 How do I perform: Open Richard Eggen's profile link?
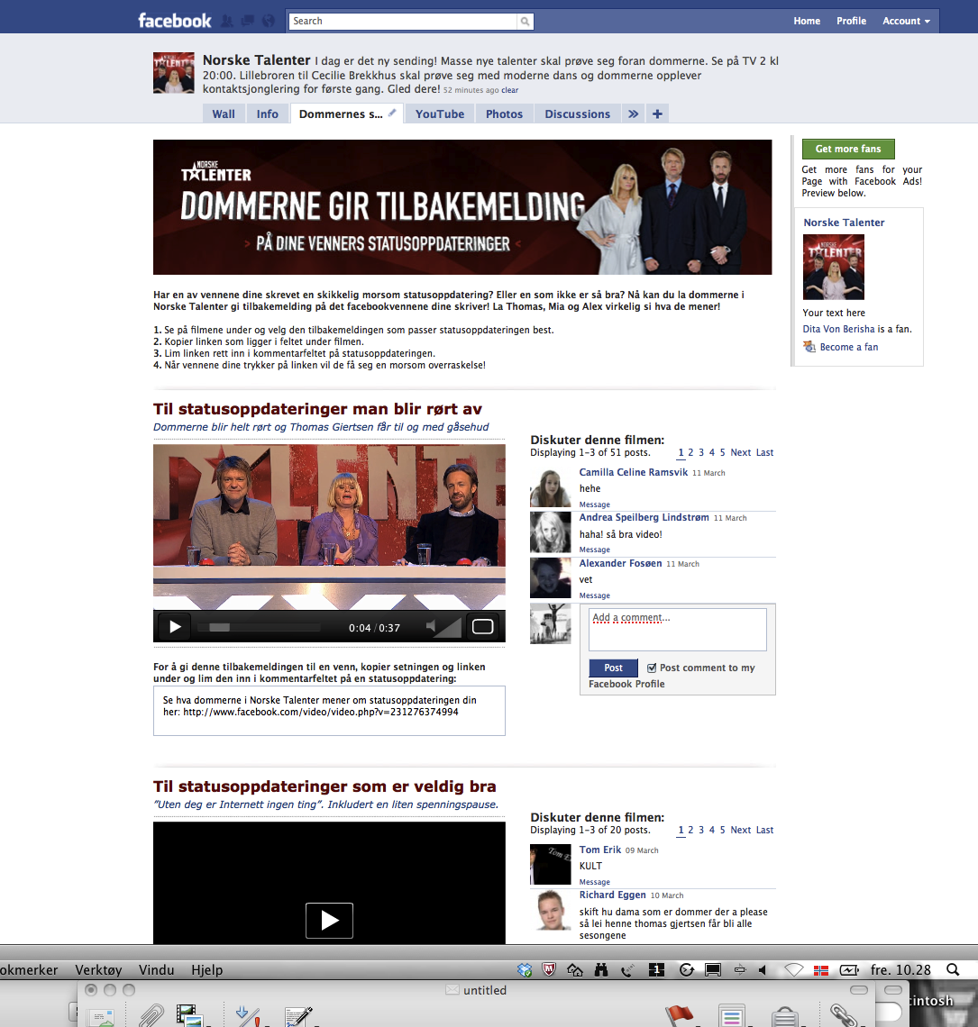612,895
